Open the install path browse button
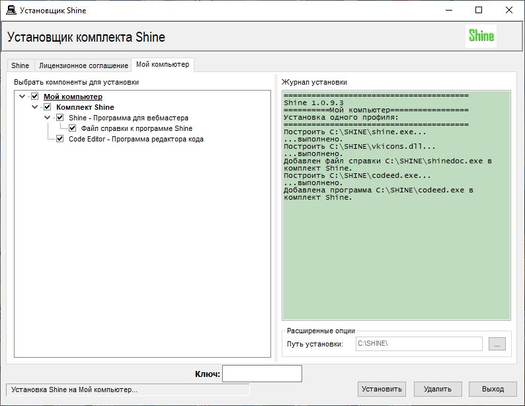This screenshot has width=525, height=406. pos(497,344)
